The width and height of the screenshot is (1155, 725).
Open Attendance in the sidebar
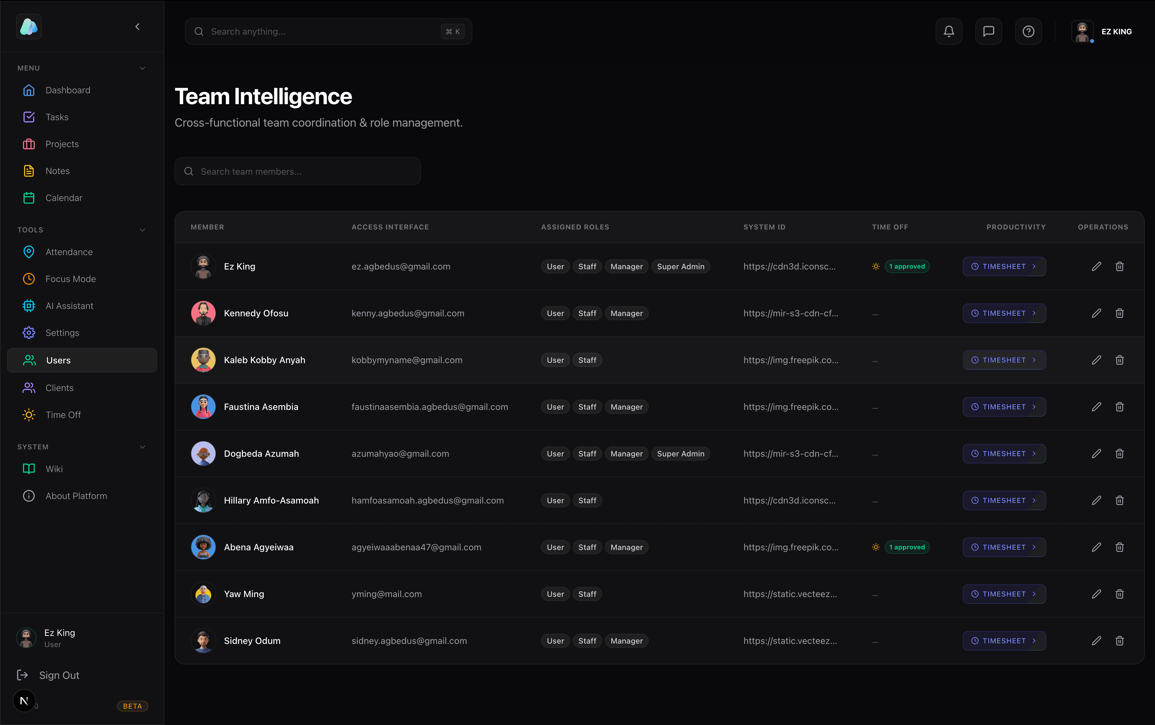[x=82, y=252]
